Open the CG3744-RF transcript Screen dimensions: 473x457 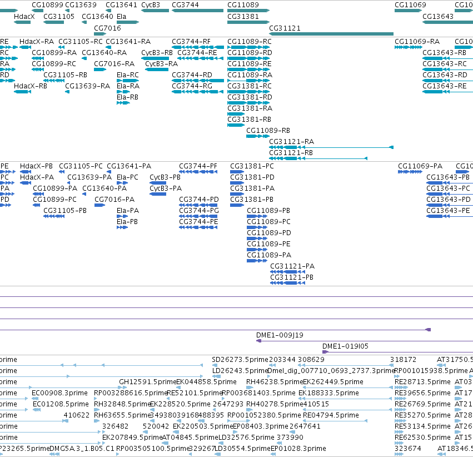(198, 47)
